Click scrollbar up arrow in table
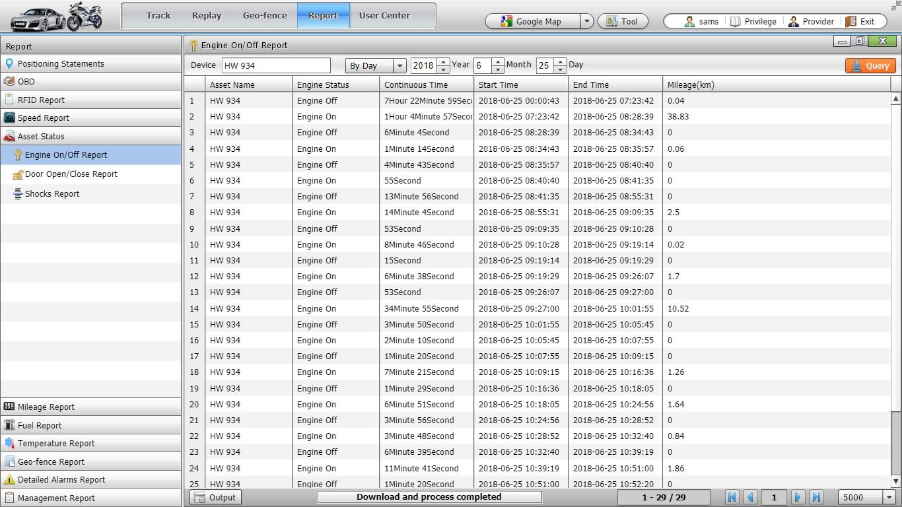 (x=896, y=98)
